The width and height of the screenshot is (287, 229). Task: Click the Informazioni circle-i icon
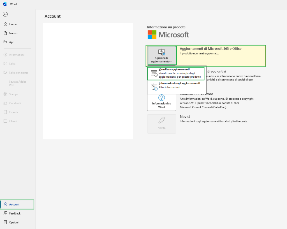6,54
